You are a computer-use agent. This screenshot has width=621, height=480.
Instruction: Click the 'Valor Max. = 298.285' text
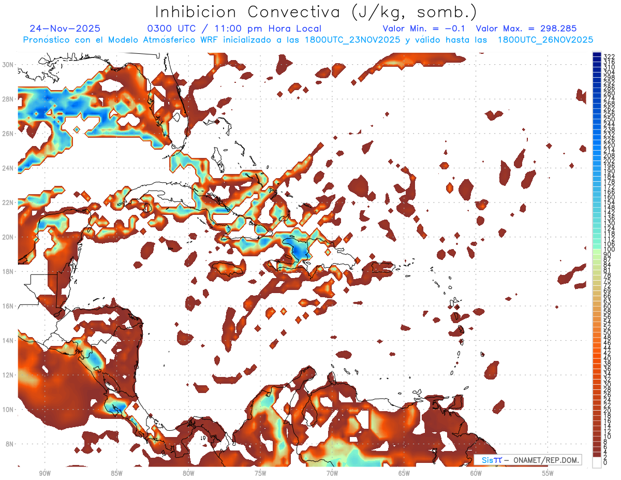pos(526,28)
